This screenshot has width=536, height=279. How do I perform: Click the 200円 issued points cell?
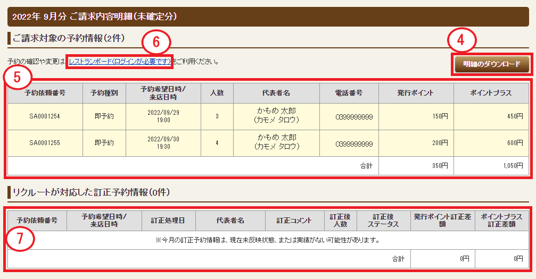pos(416,143)
